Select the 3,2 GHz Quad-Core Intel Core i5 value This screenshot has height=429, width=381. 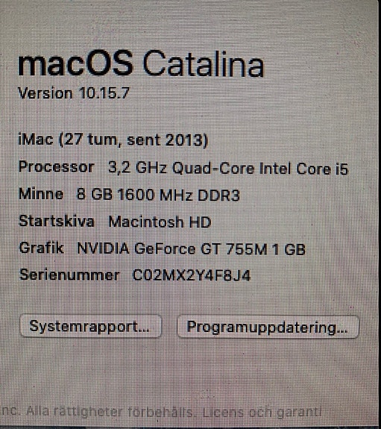[x=228, y=168]
